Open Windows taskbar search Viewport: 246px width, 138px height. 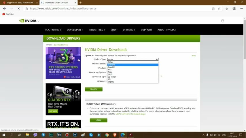click(x=12, y=135)
